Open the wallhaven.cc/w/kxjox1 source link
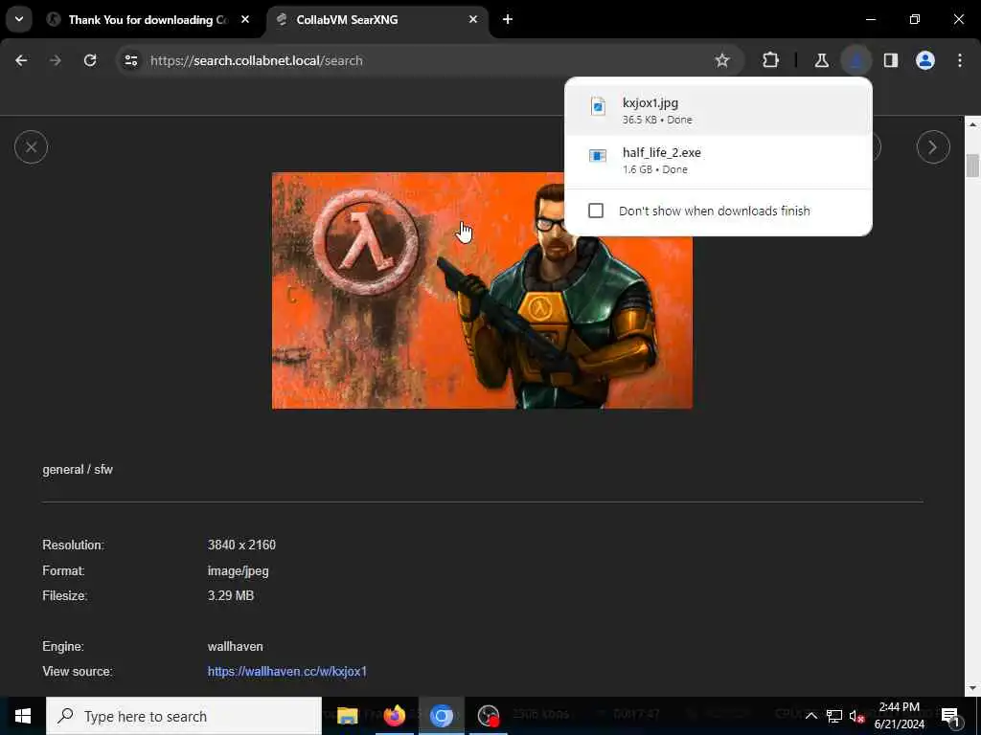981x735 pixels. 287,671
